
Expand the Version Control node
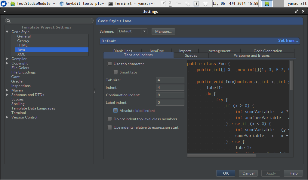pos(7,117)
